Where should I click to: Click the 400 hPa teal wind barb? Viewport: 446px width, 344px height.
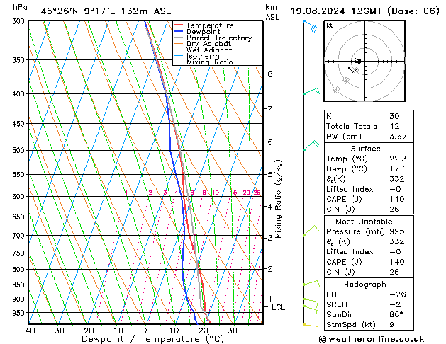pyautogui.click(x=312, y=91)
